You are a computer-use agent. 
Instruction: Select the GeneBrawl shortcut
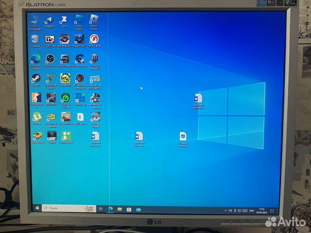click(65, 80)
